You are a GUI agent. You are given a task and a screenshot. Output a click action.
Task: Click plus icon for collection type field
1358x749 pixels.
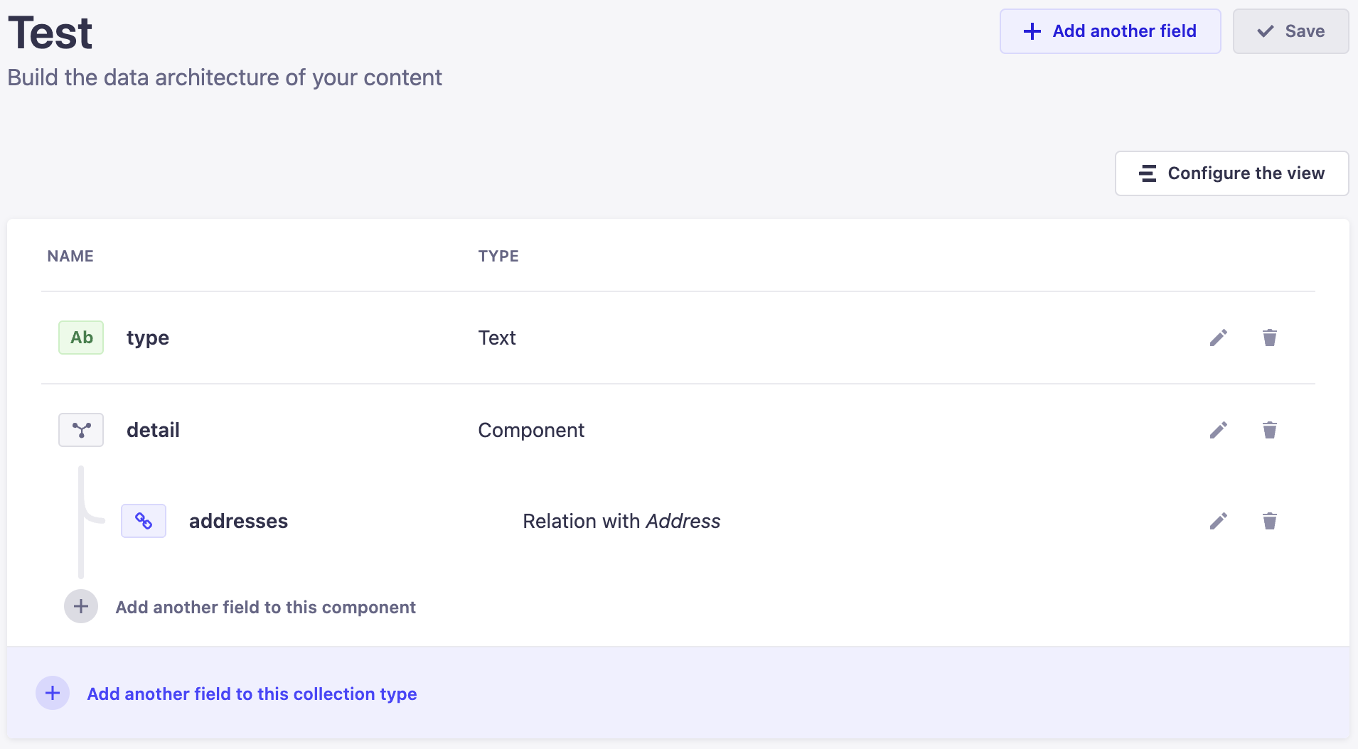(53, 693)
